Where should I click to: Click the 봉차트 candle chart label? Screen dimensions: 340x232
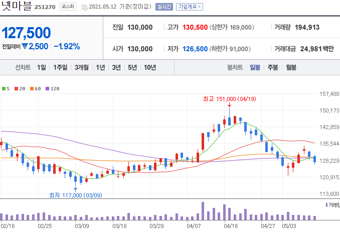click(235, 67)
